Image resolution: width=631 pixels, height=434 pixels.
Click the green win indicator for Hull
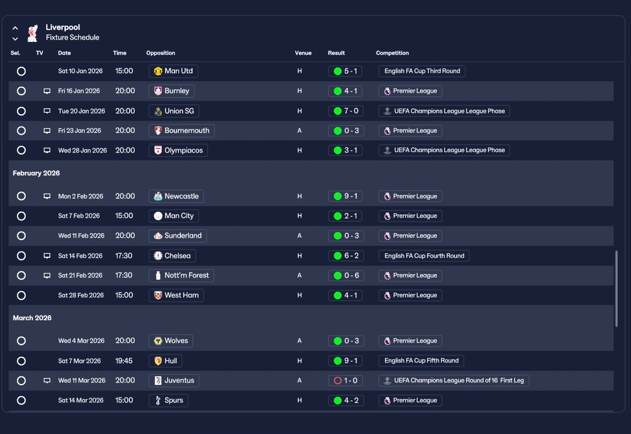(338, 361)
